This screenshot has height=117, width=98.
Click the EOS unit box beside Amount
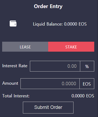[87, 84]
